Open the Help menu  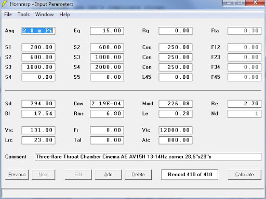click(64, 15)
